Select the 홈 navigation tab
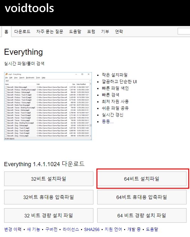 6,32
